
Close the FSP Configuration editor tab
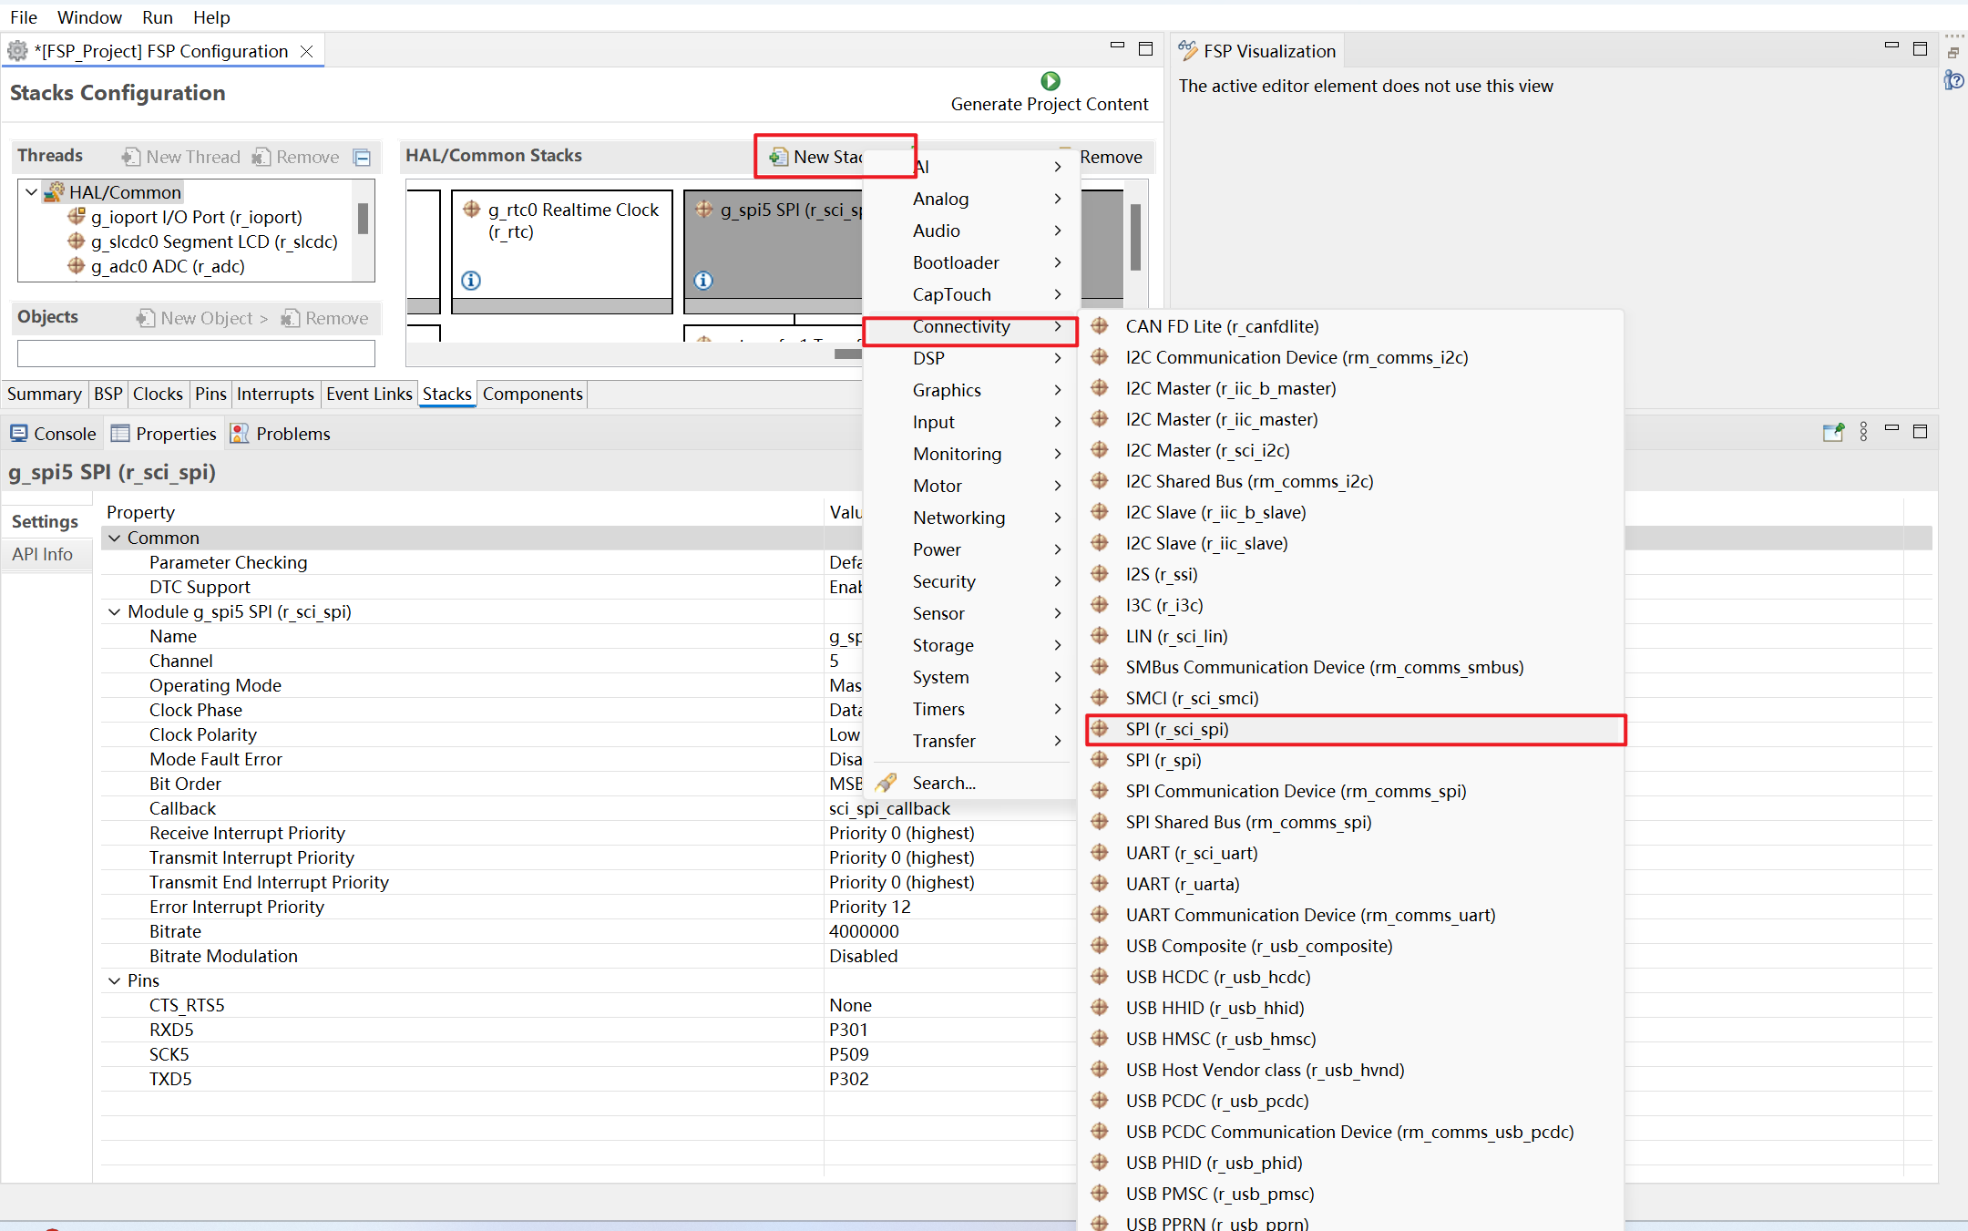pyautogui.click(x=307, y=51)
